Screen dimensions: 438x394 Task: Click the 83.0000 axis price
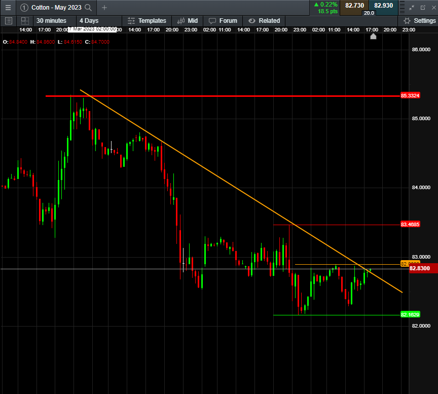coord(421,257)
